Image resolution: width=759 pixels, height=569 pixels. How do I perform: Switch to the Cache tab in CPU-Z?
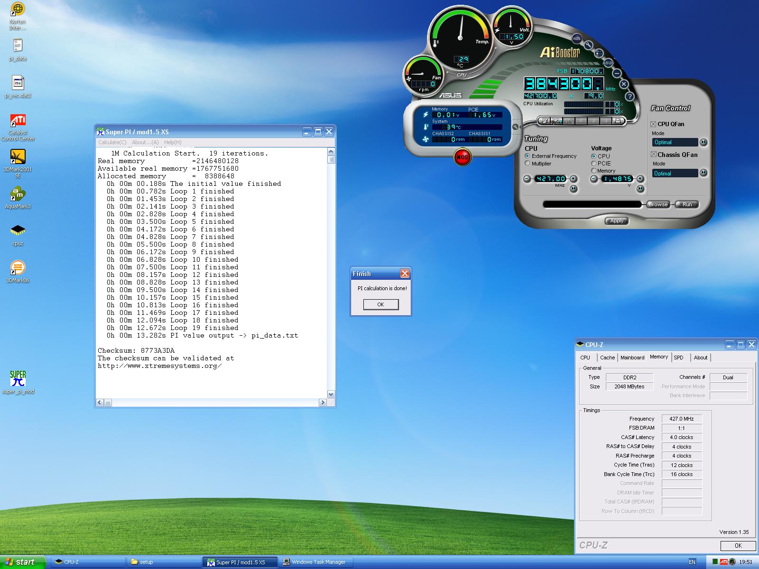pyautogui.click(x=607, y=358)
